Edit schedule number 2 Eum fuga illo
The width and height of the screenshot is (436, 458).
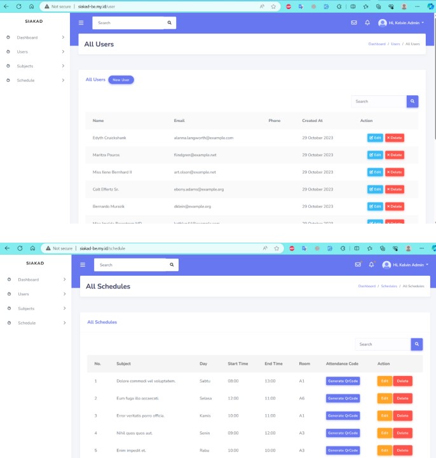pyautogui.click(x=385, y=398)
